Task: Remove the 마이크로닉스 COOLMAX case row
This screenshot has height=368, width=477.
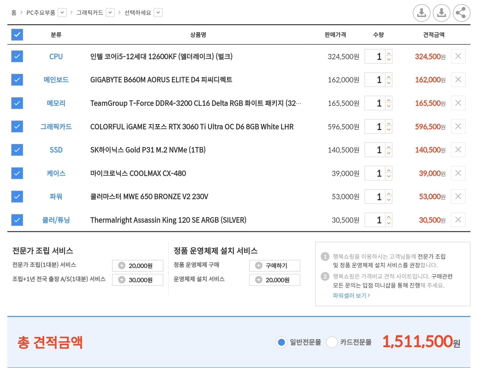Action: (458, 173)
